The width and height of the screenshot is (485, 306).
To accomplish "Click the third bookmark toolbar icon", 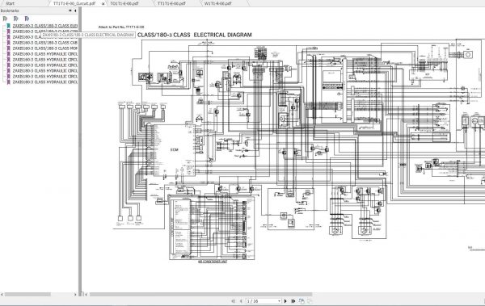I will coord(27,19).
